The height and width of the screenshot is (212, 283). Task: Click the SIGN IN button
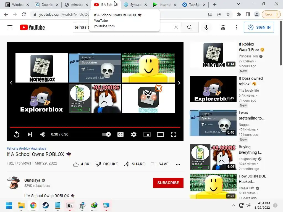(259, 27)
